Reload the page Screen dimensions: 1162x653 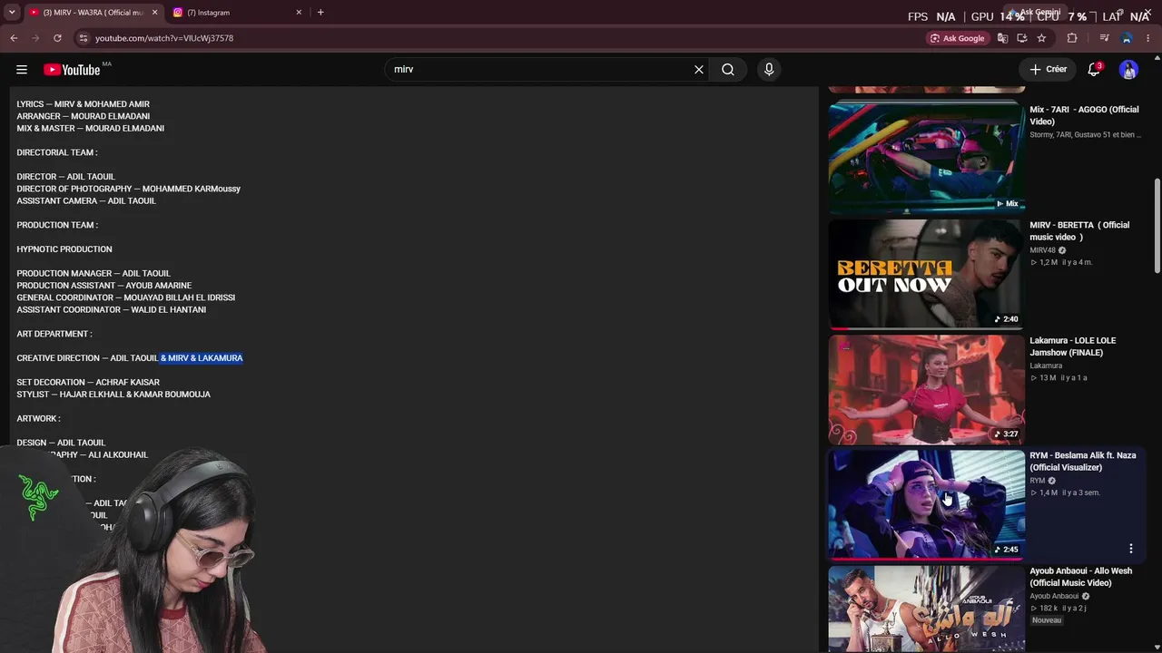(x=57, y=38)
